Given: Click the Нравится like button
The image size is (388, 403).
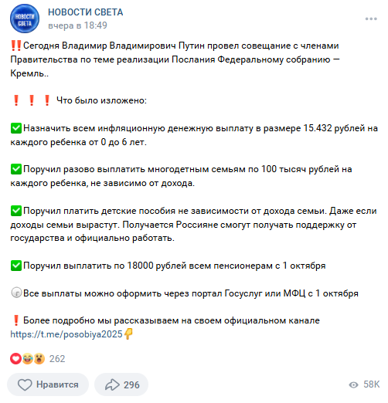Looking at the screenshot, I should (x=48, y=384).
